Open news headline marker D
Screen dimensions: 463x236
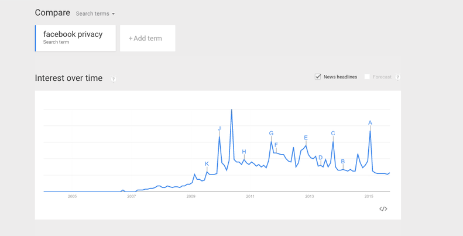click(321, 158)
